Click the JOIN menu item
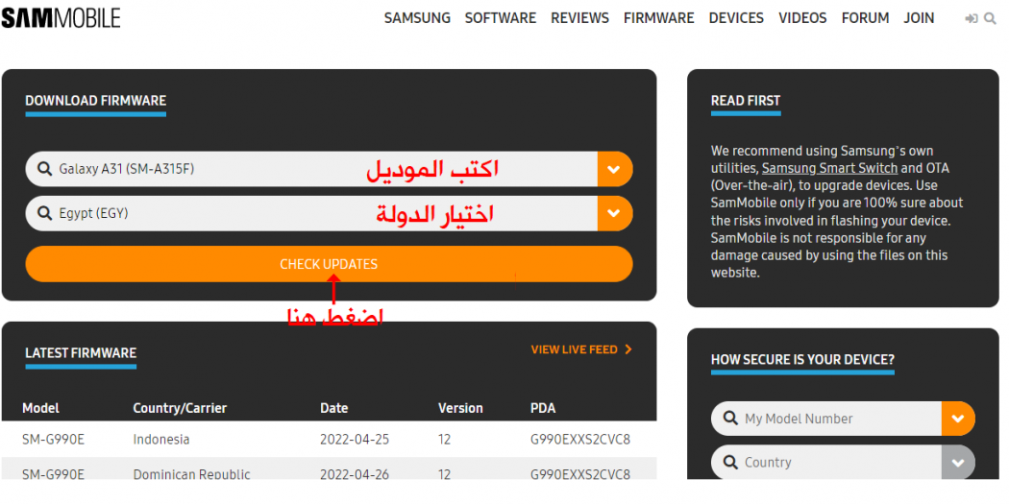 pyautogui.click(x=919, y=18)
